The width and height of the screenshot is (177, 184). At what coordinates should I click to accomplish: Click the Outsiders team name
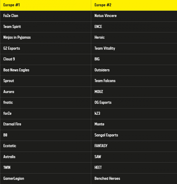102,70
